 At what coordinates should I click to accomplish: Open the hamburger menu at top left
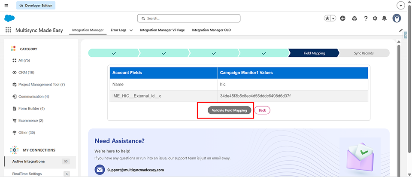(6, 6)
